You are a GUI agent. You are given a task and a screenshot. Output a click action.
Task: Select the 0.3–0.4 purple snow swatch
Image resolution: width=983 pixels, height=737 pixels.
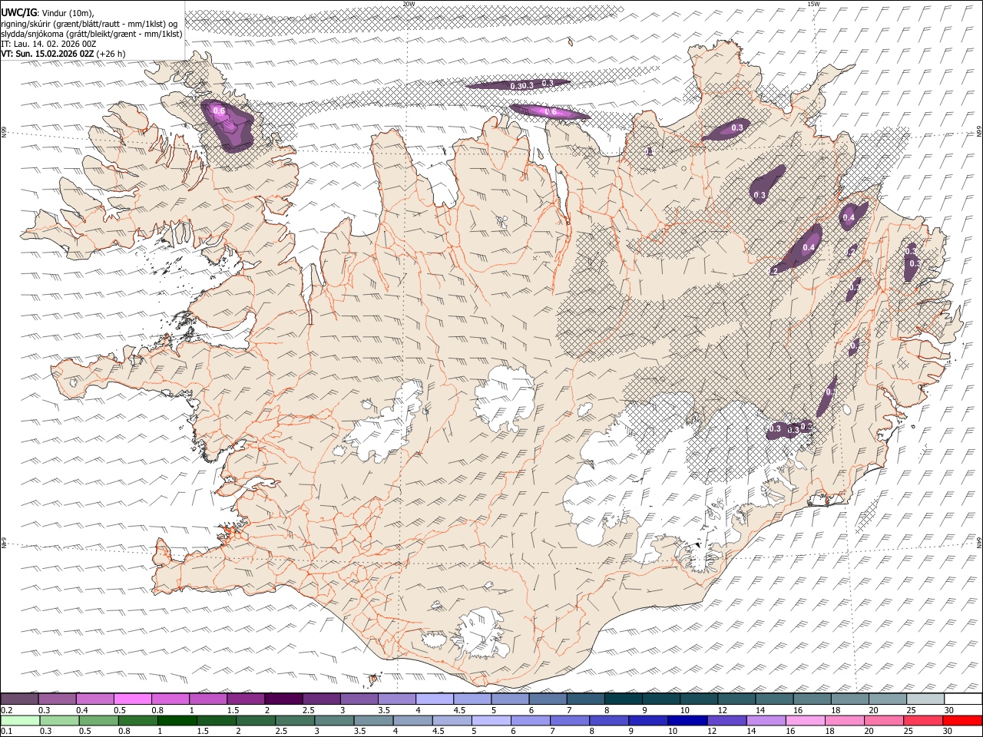pos(58,699)
